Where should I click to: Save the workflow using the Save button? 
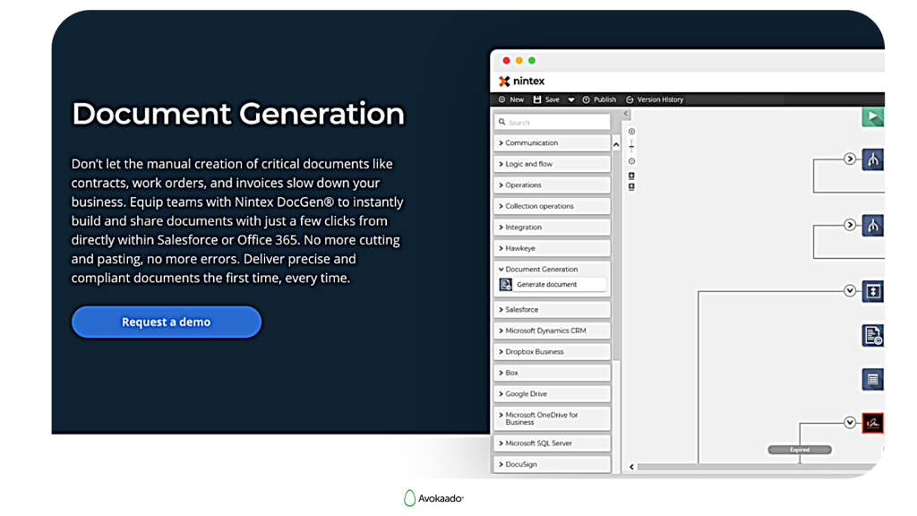(x=546, y=99)
